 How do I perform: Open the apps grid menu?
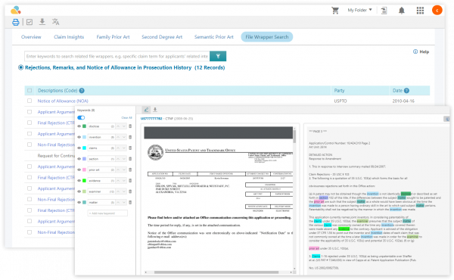point(420,11)
